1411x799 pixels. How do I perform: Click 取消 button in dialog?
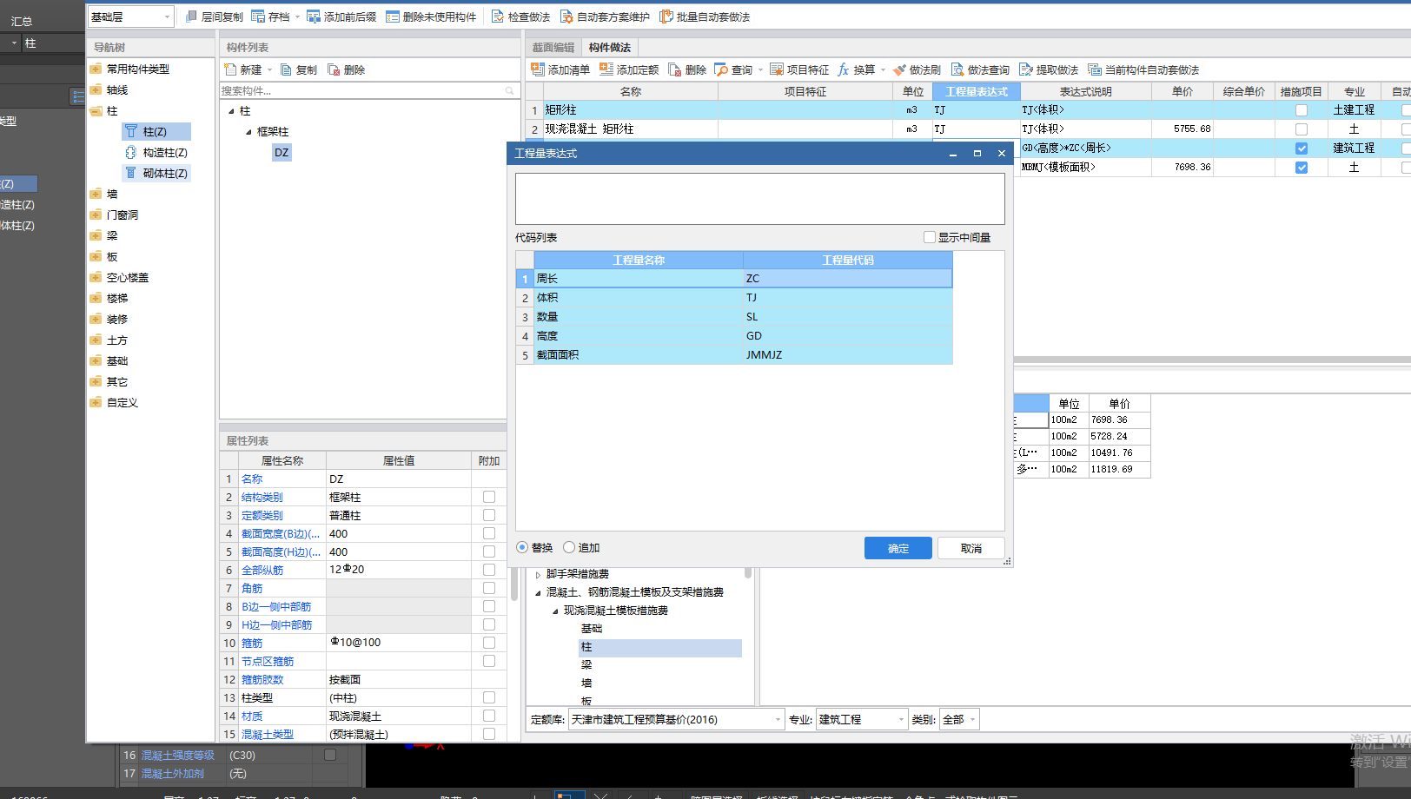(971, 548)
